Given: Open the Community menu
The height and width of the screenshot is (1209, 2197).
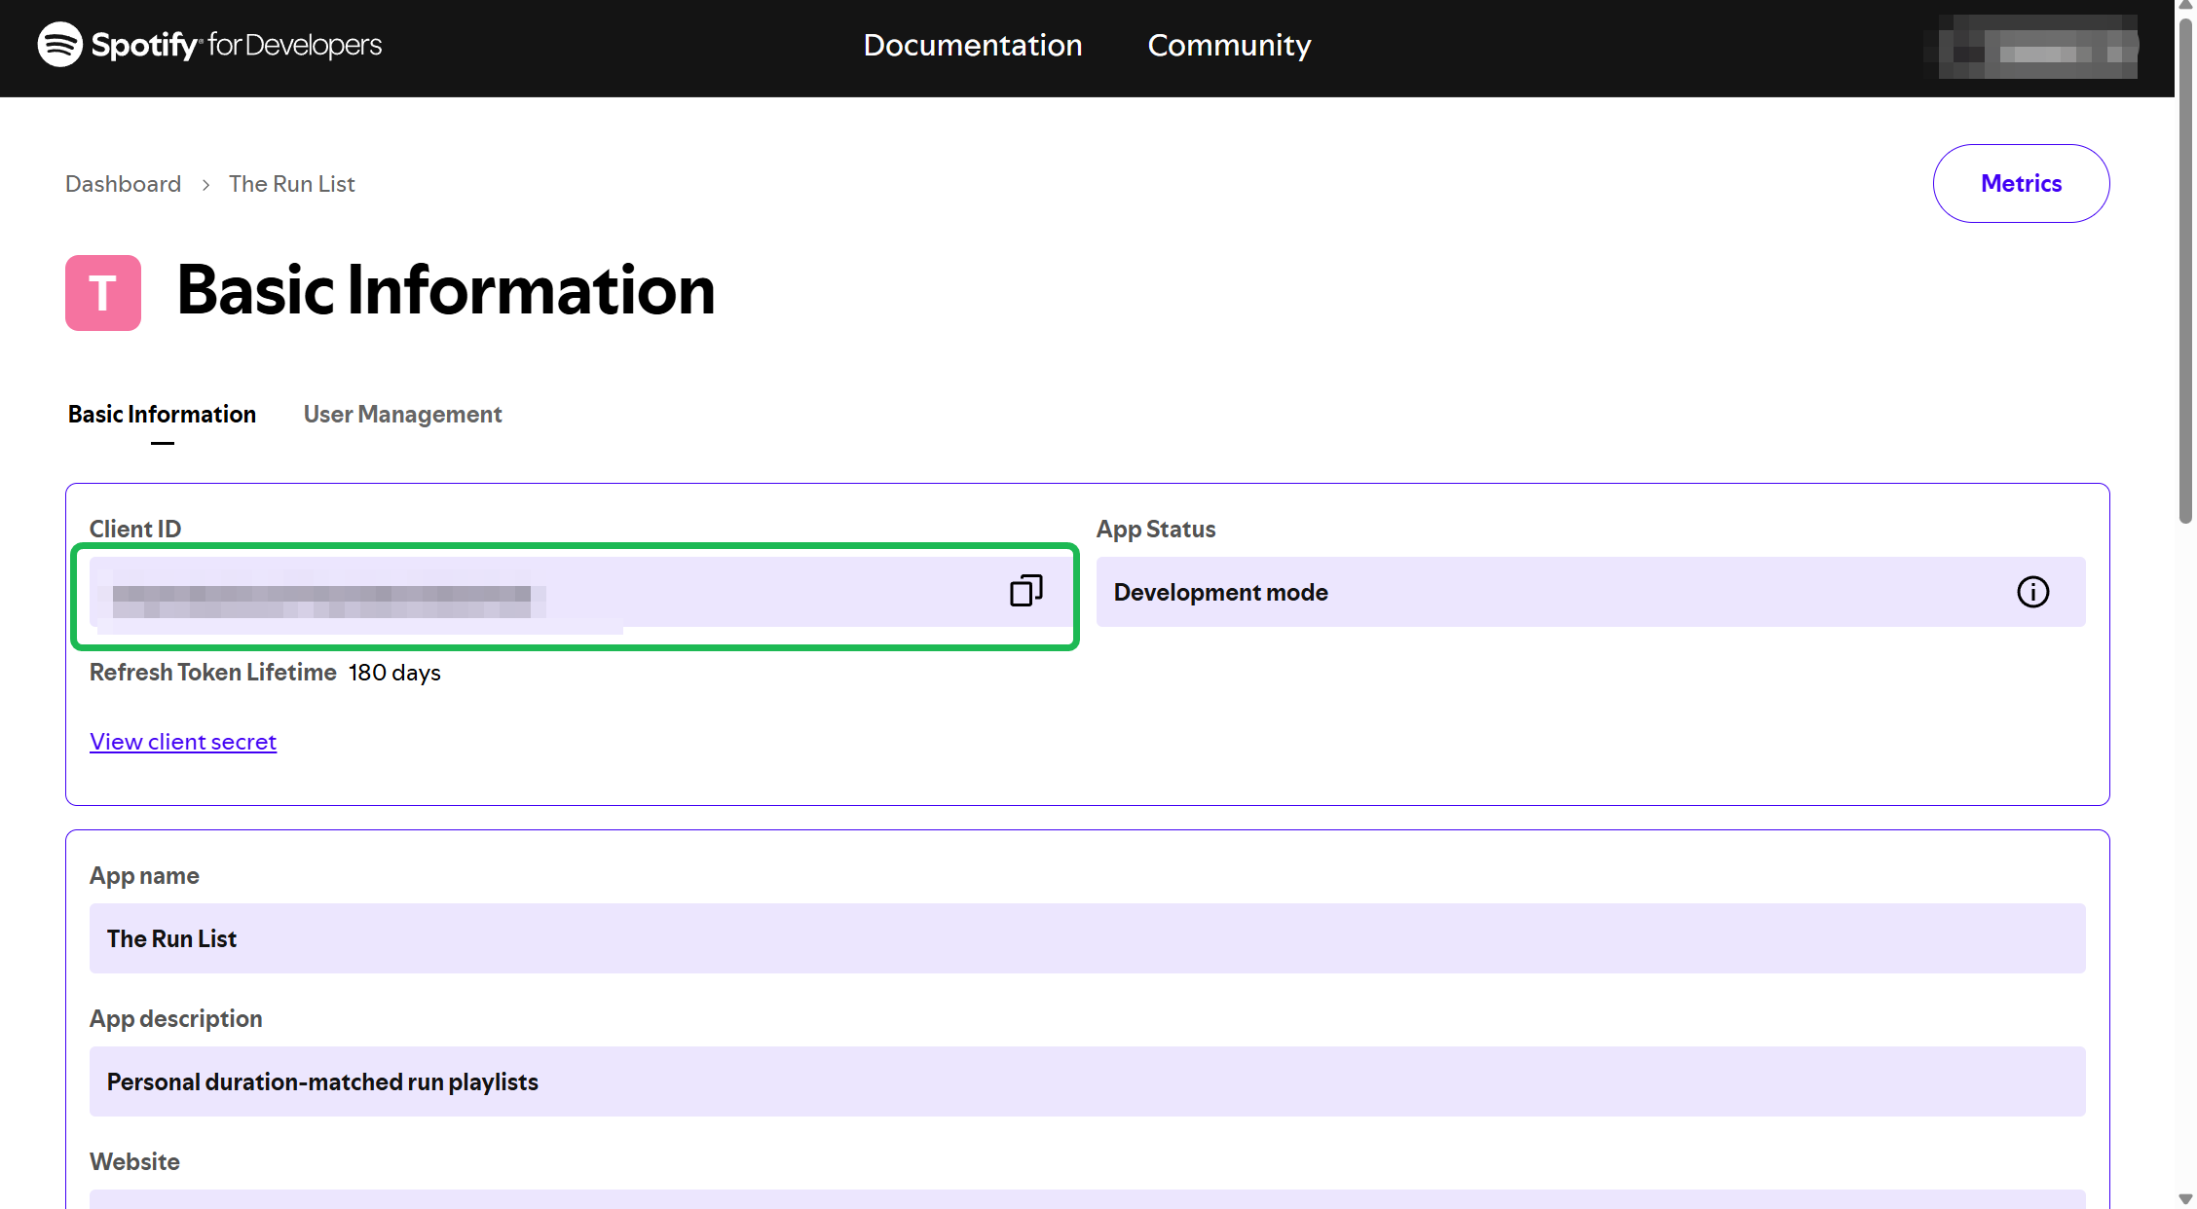Looking at the screenshot, I should coord(1229,45).
